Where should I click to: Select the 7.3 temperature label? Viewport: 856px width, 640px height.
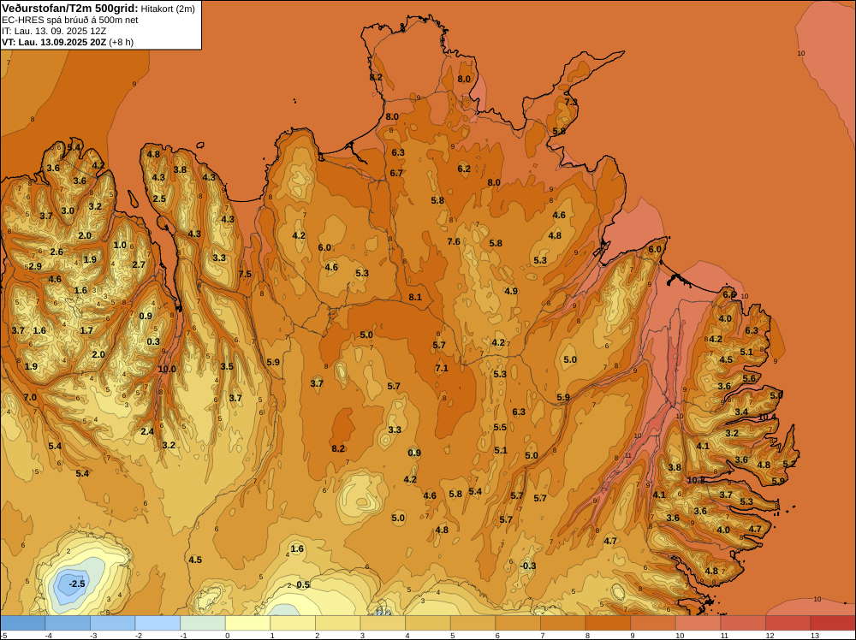570,102
